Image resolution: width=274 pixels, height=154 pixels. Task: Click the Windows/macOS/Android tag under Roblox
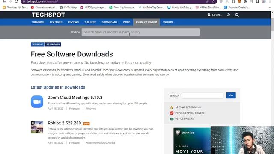(x=100, y=143)
